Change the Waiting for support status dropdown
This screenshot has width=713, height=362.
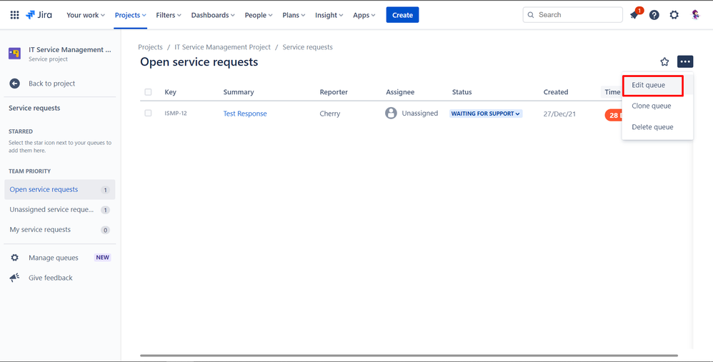pos(486,114)
